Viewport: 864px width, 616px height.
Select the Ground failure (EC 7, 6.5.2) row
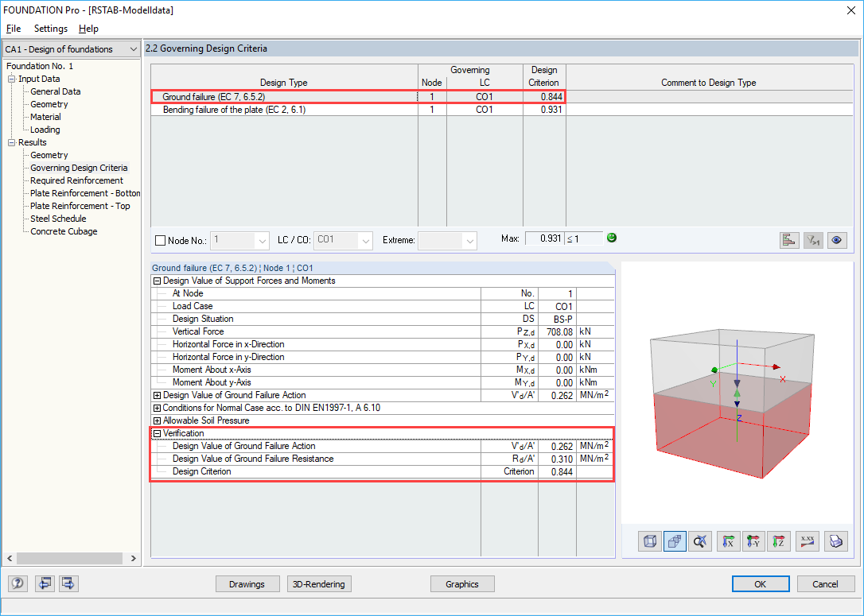click(x=358, y=97)
